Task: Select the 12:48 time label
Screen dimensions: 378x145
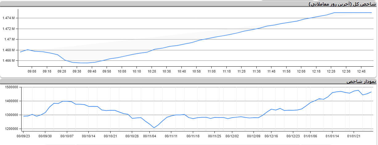Action: (x=361, y=71)
